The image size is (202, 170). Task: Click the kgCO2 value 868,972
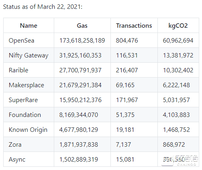[174, 145]
